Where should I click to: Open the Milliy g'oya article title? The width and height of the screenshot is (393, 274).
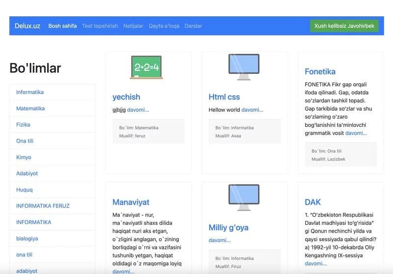[x=228, y=227]
